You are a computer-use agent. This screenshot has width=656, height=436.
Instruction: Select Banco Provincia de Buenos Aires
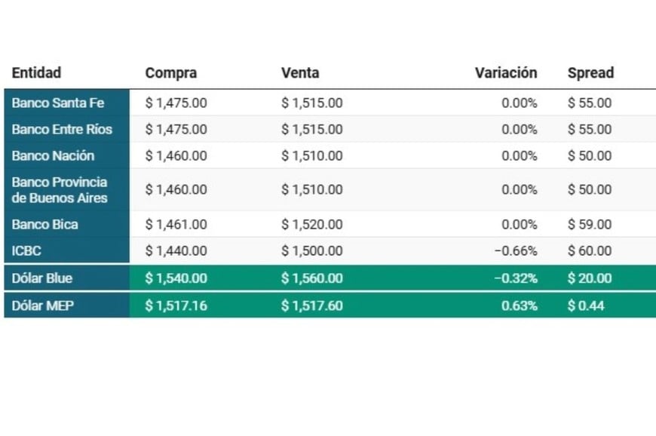pos(60,190)
